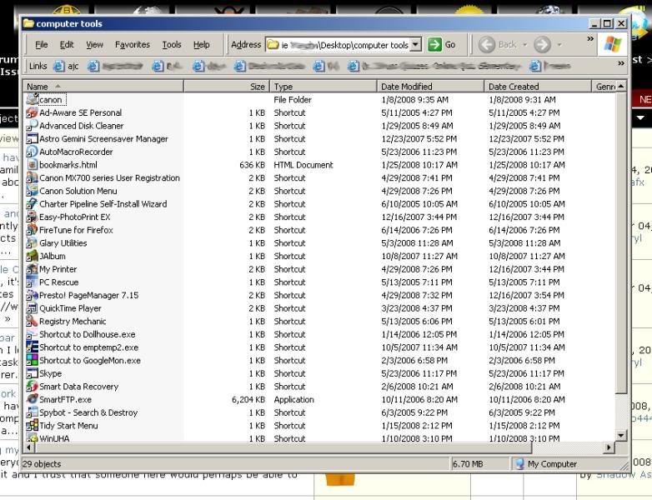The height and width of the screenshot is (500, 652).
Task: Click the horizontal scrollbar thumb
Action: [x=283, y=447]
